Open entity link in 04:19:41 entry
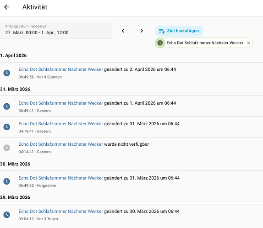Screen dimensions: 263x228 click(60, 124)
